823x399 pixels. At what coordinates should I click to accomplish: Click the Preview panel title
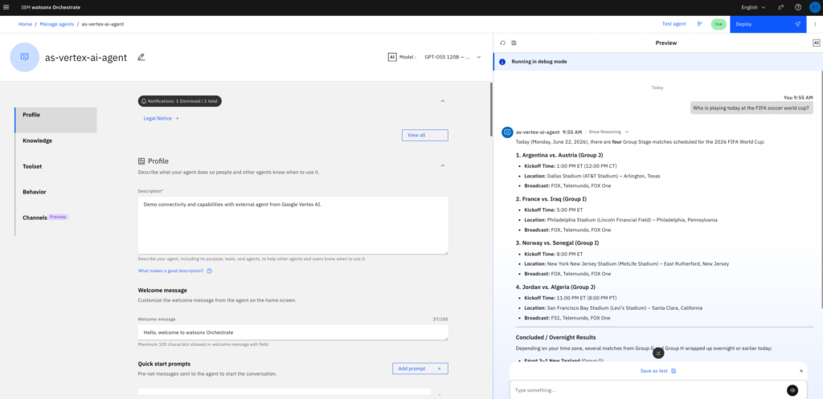(x=666, y=43)
